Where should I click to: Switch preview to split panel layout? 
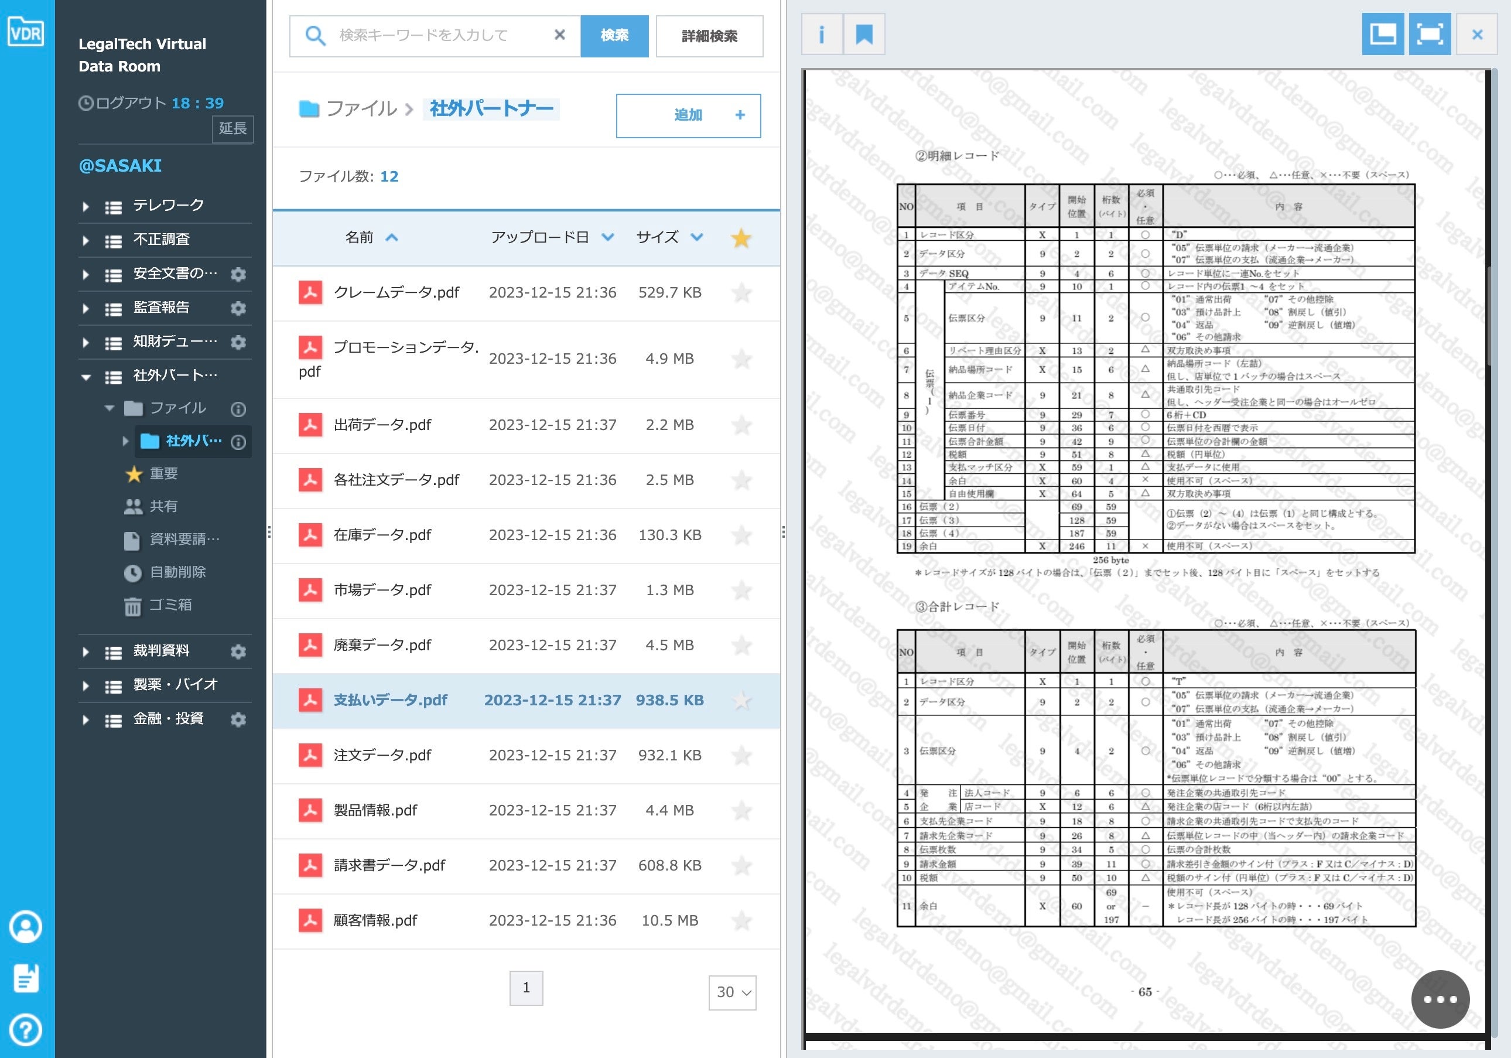(x=1382, y=34)
